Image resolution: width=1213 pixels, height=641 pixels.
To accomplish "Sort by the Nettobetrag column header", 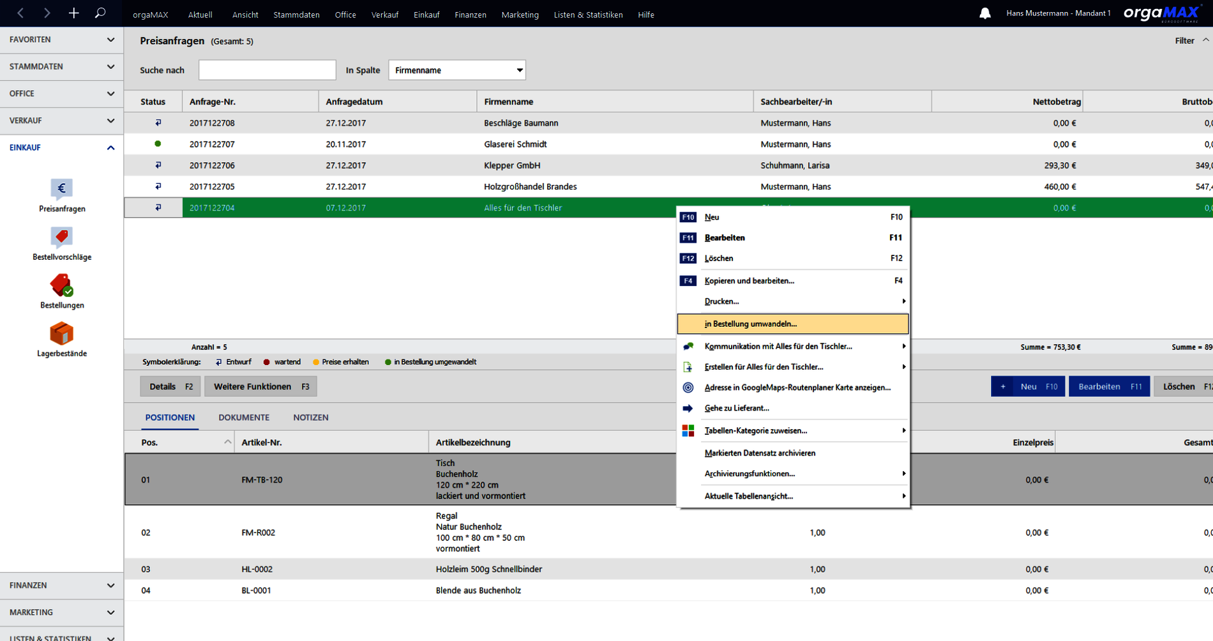I will (x=1007, y=102).
